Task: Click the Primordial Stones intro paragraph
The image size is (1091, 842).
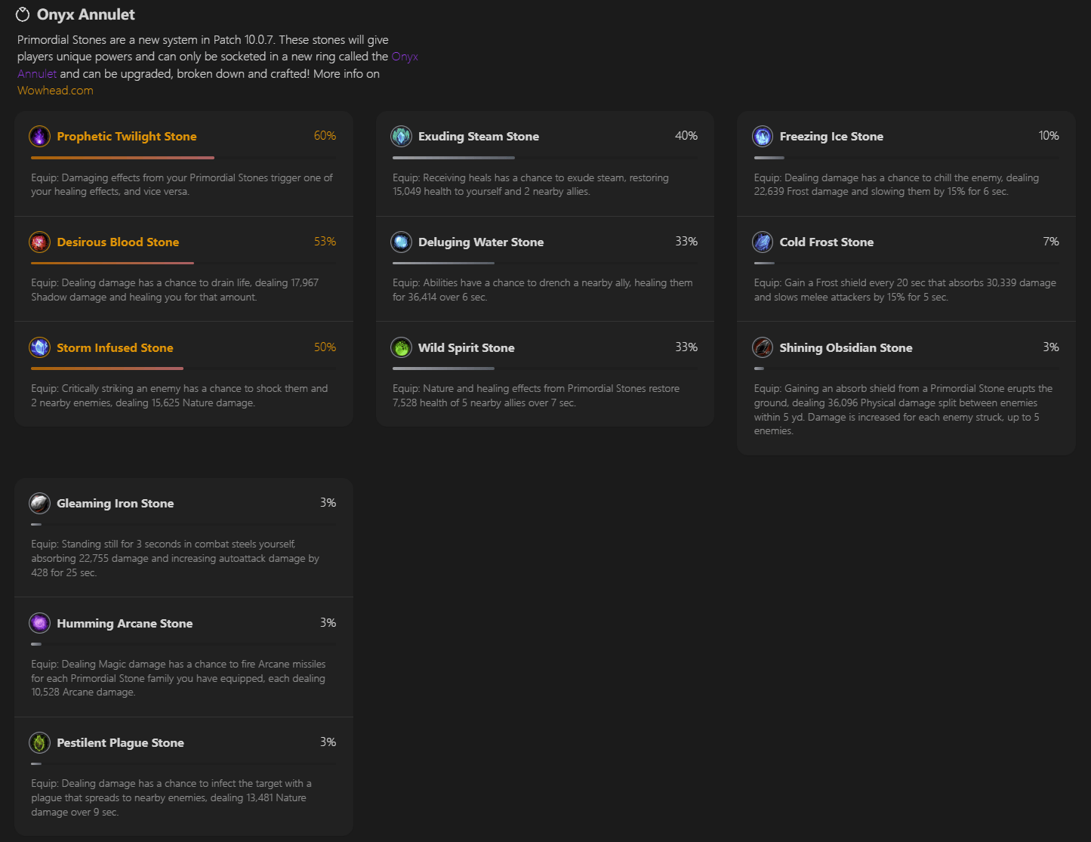Action: [217, 65]
